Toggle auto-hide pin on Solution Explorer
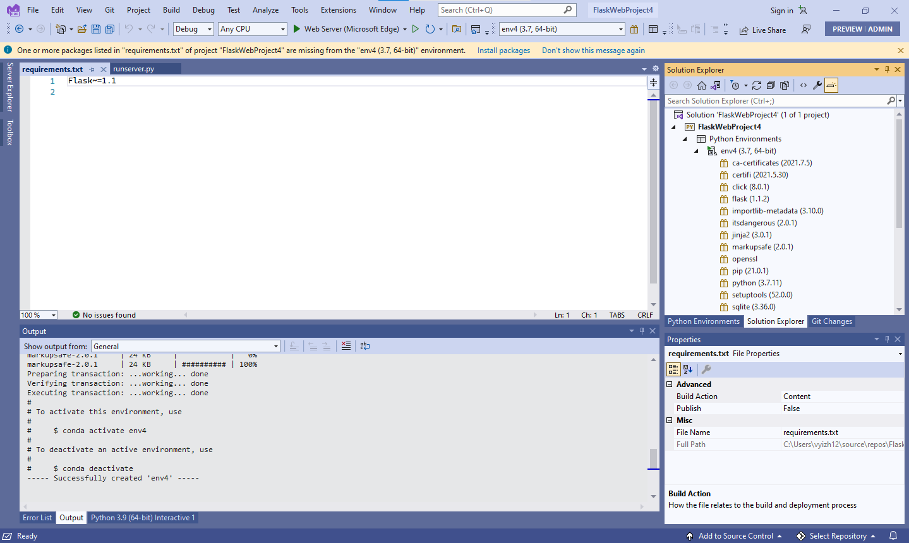The image size is (909, 543). [x=887, y=69]
